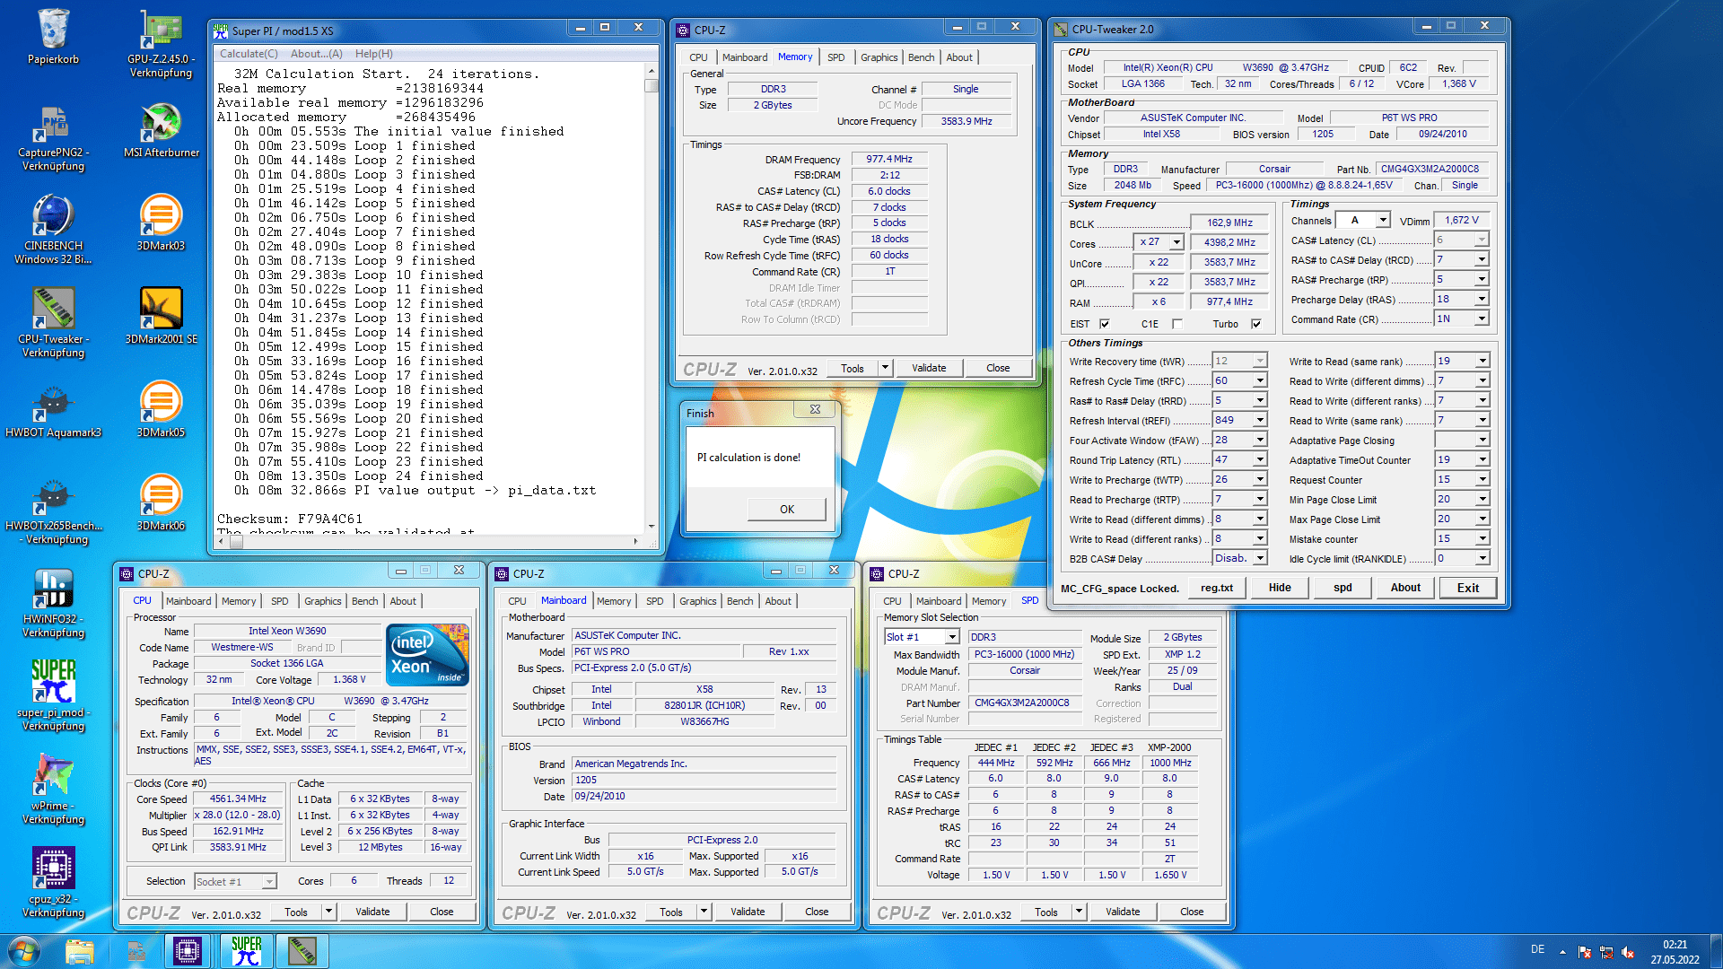Open the Windows Start orb
This screenshot has width=1723, height=969.
tap(24, 951)
